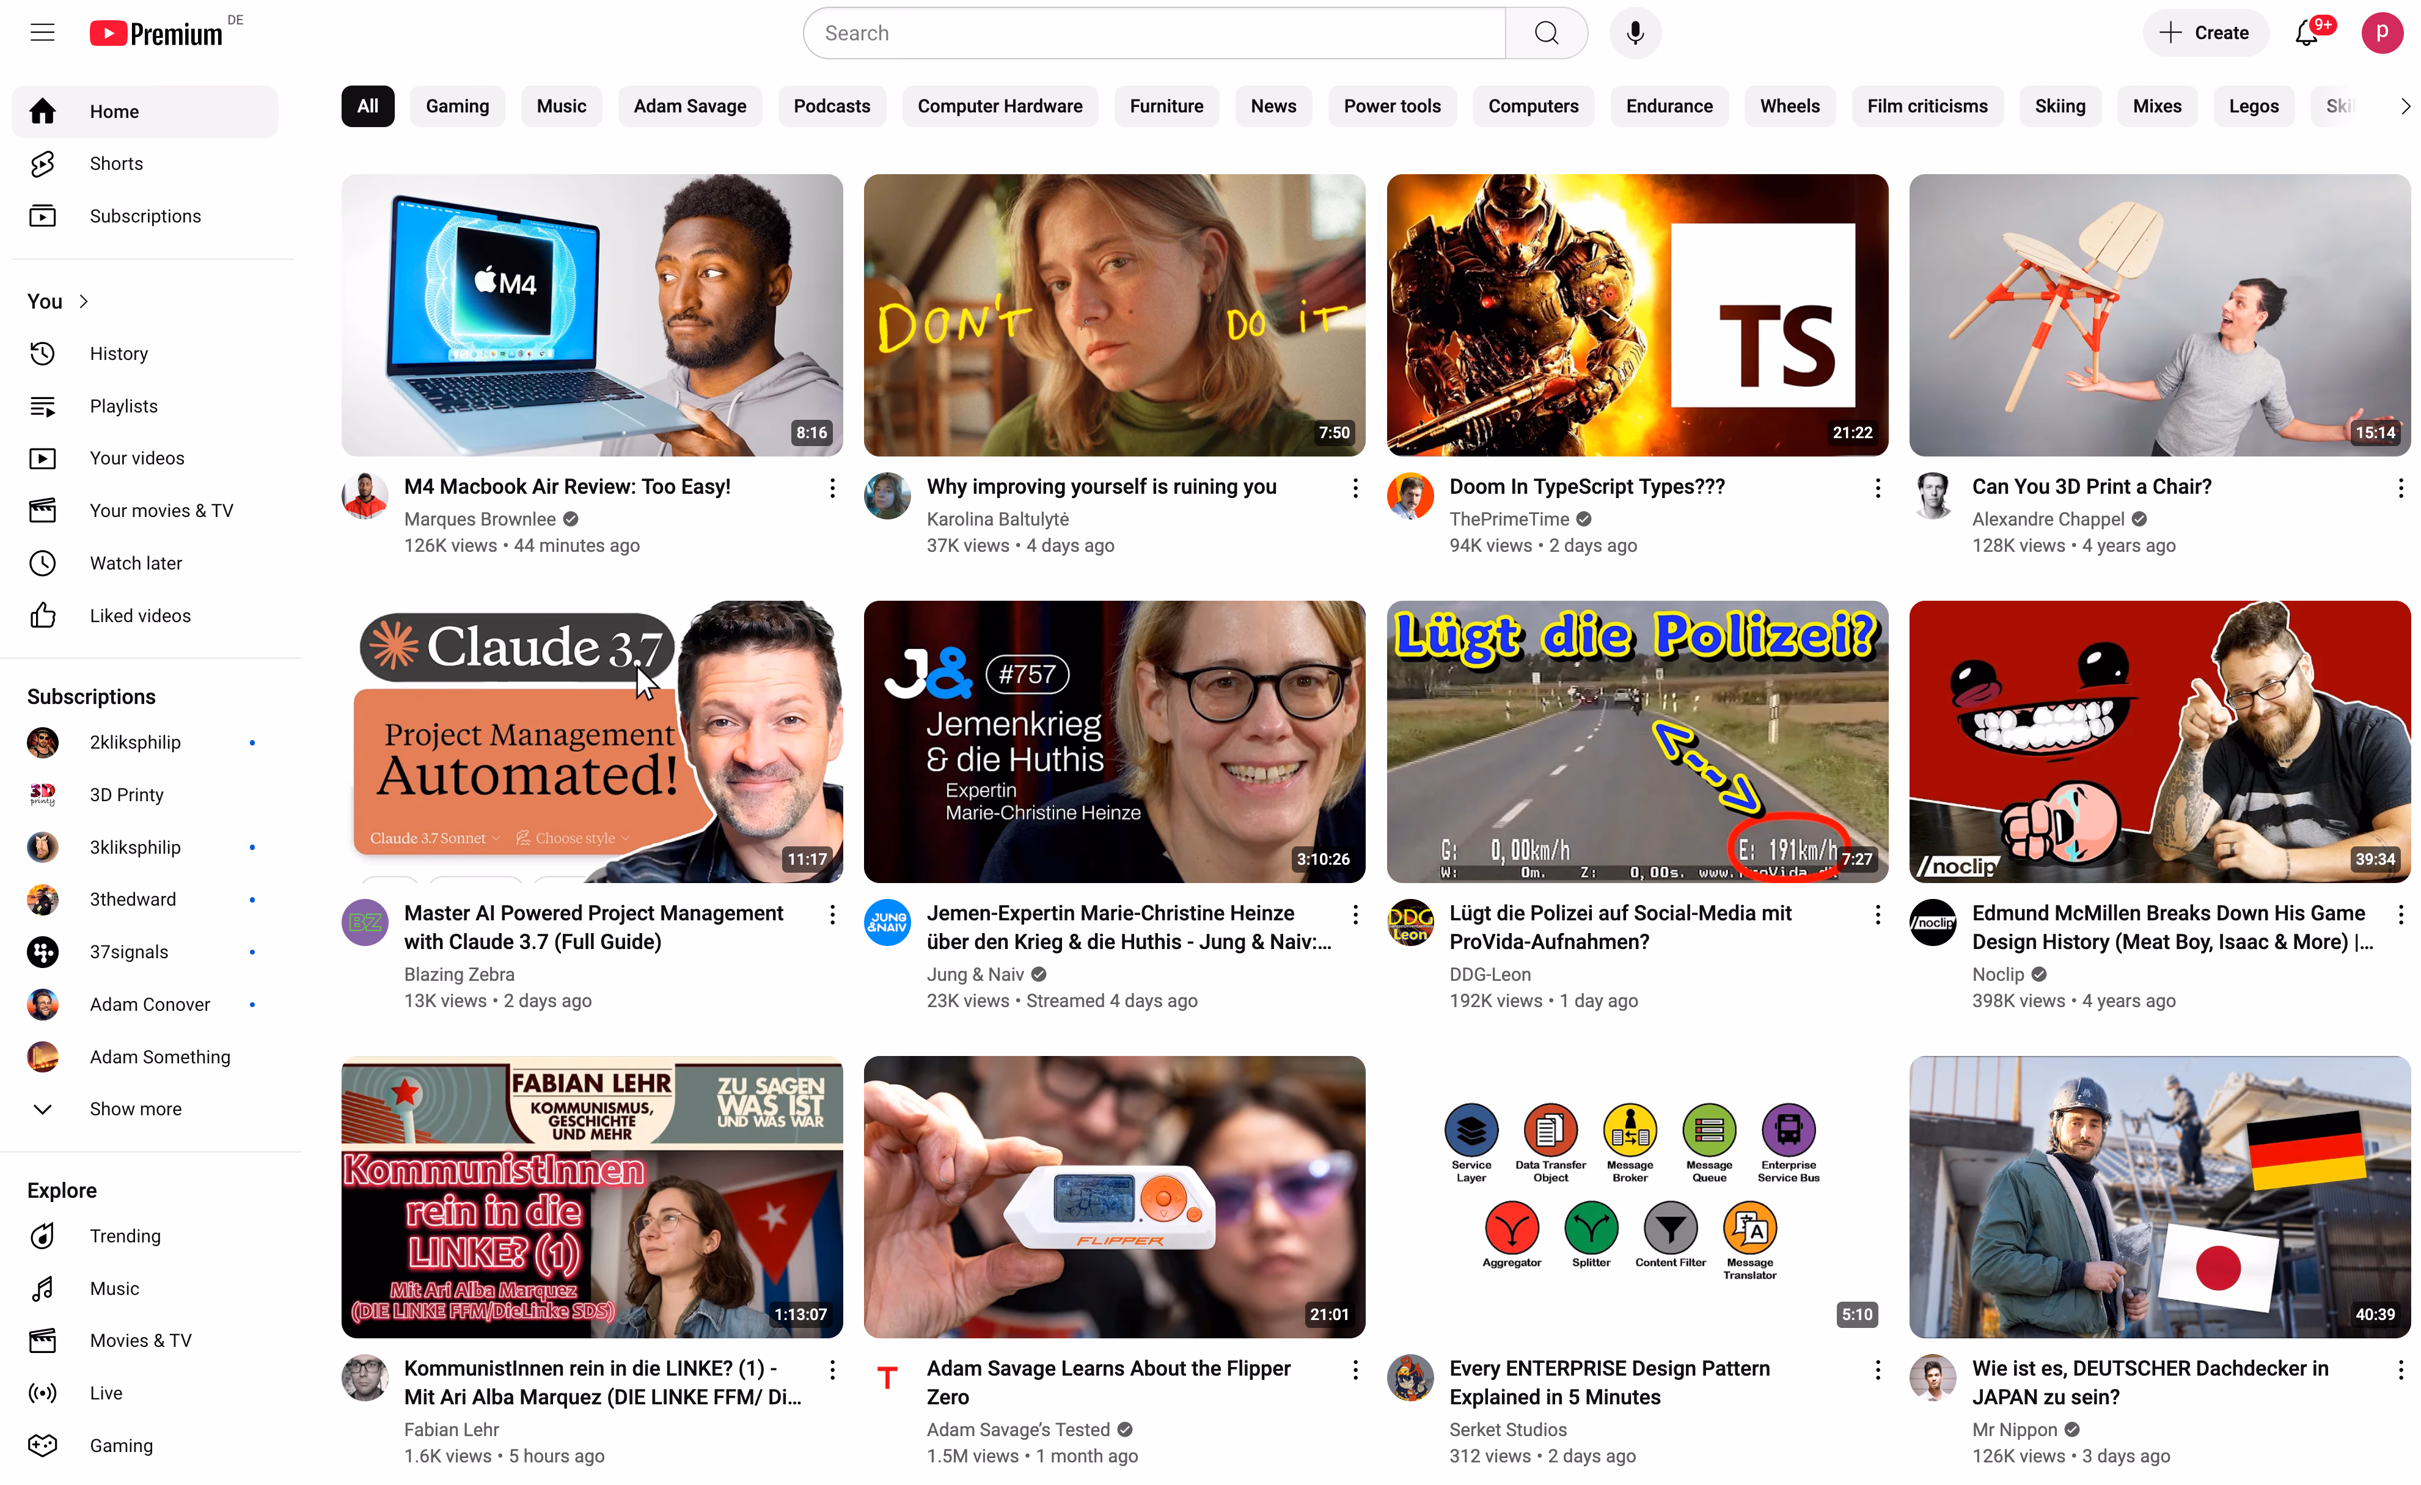Go to Liked videos

coord(139,615)
